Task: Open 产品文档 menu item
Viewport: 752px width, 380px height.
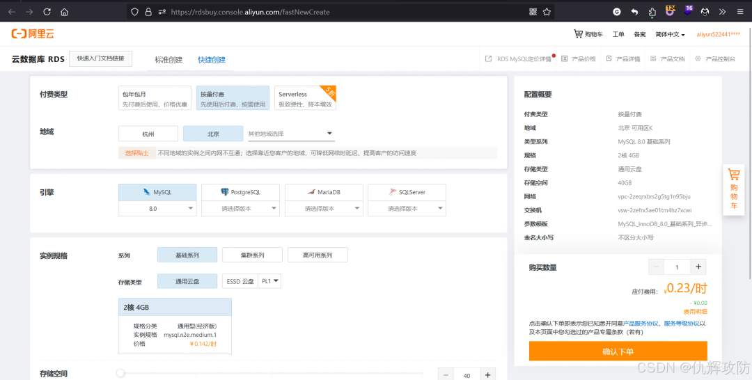Action: (668, 59)
